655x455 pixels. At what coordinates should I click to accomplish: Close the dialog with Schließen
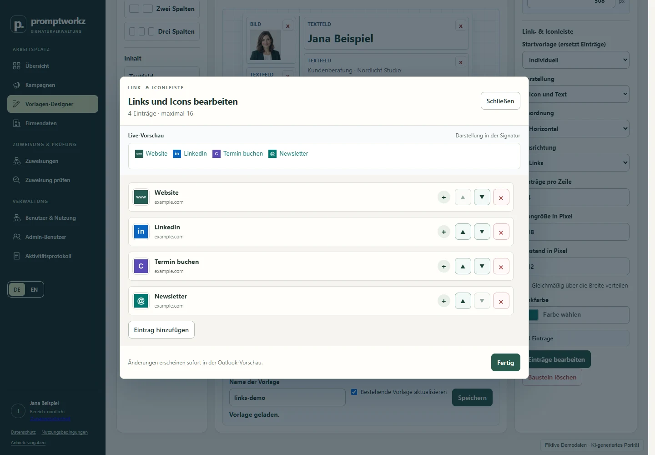click(500, 101)
